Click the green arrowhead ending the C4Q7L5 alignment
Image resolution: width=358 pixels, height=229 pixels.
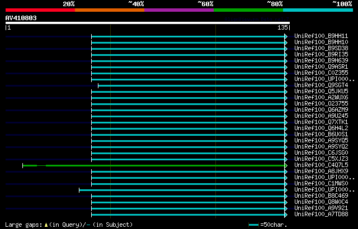click(x=286, y=165)
